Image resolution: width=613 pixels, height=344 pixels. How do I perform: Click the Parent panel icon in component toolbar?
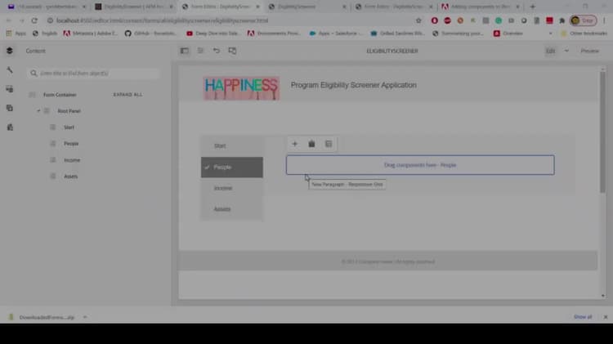(329, 144)
